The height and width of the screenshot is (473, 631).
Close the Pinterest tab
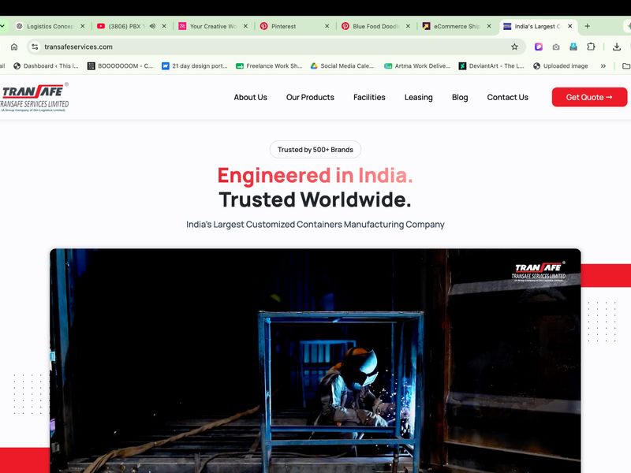(327, 26)
